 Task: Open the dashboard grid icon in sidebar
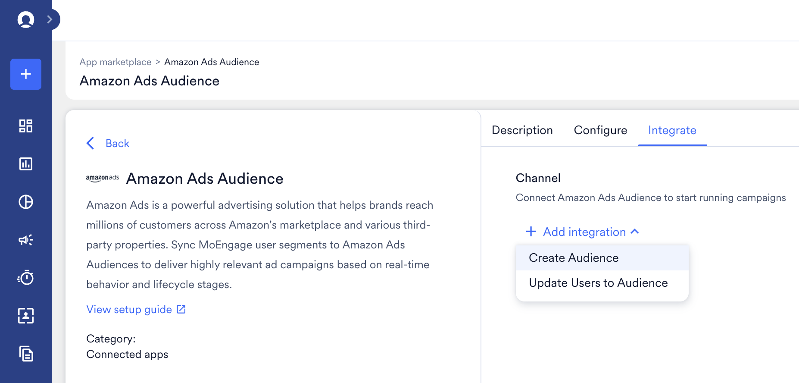[x=26, y=126]
